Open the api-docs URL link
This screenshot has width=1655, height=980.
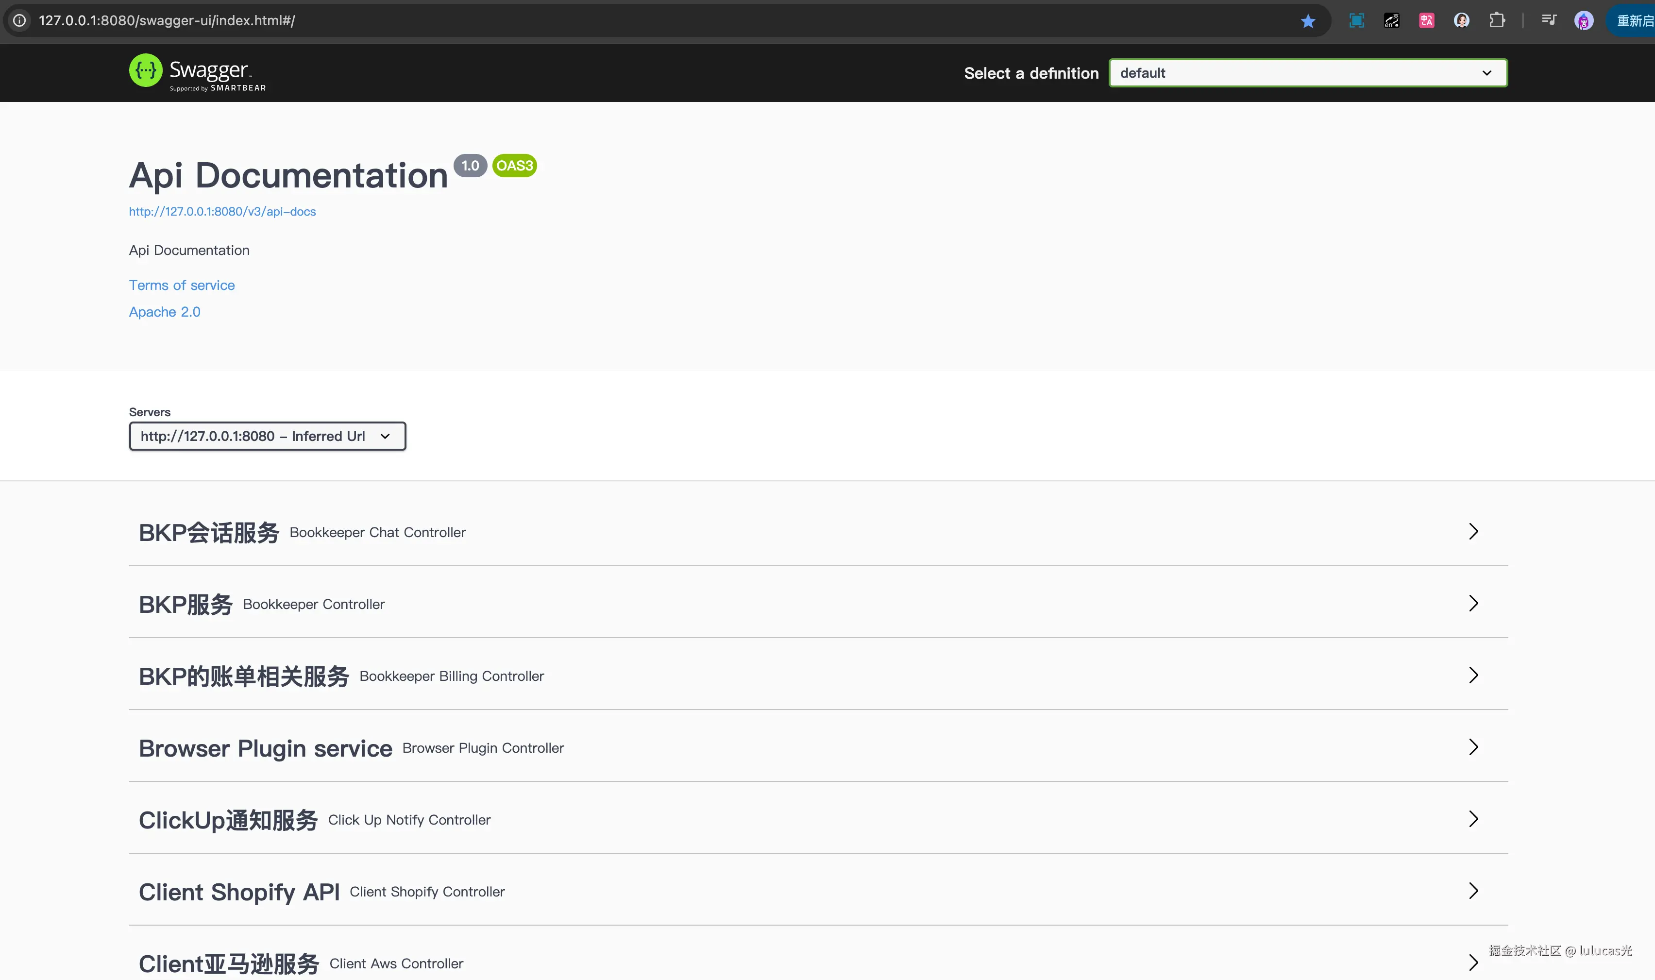click(222, 212)
